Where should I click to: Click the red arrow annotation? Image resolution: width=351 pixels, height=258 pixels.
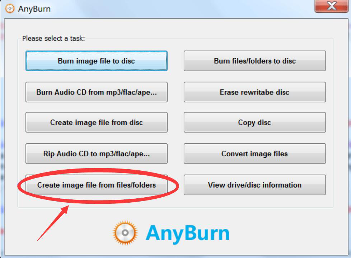coord(53,223)
